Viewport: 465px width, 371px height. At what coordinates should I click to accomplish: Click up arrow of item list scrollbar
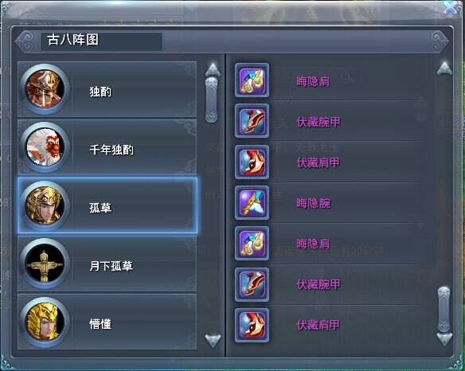(x=444, y=68)
